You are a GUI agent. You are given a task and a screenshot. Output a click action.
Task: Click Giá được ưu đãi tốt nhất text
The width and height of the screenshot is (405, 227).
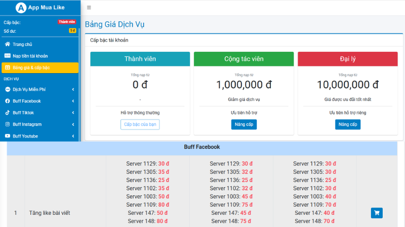348,99
